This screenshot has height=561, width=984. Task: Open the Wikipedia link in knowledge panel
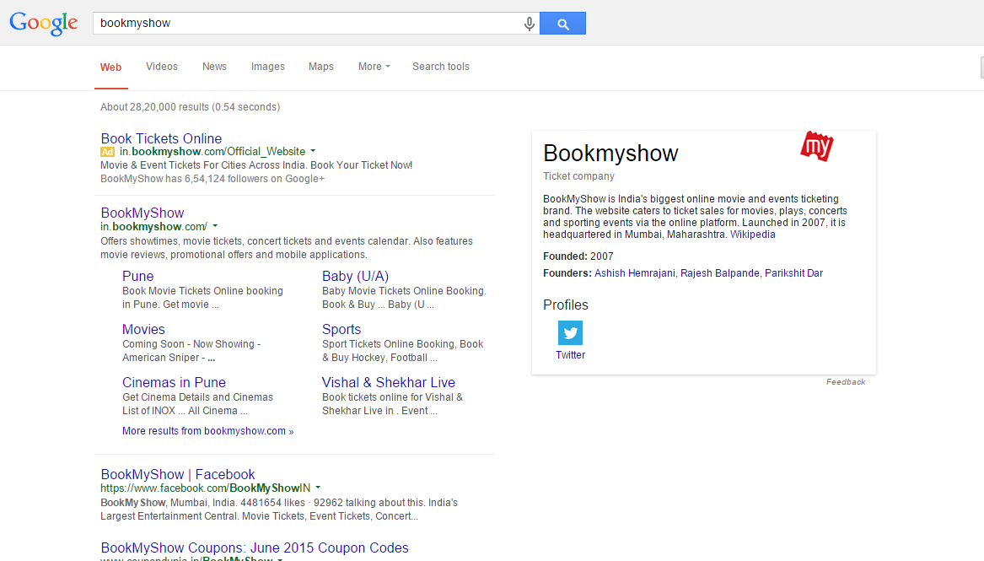point(752,235)
